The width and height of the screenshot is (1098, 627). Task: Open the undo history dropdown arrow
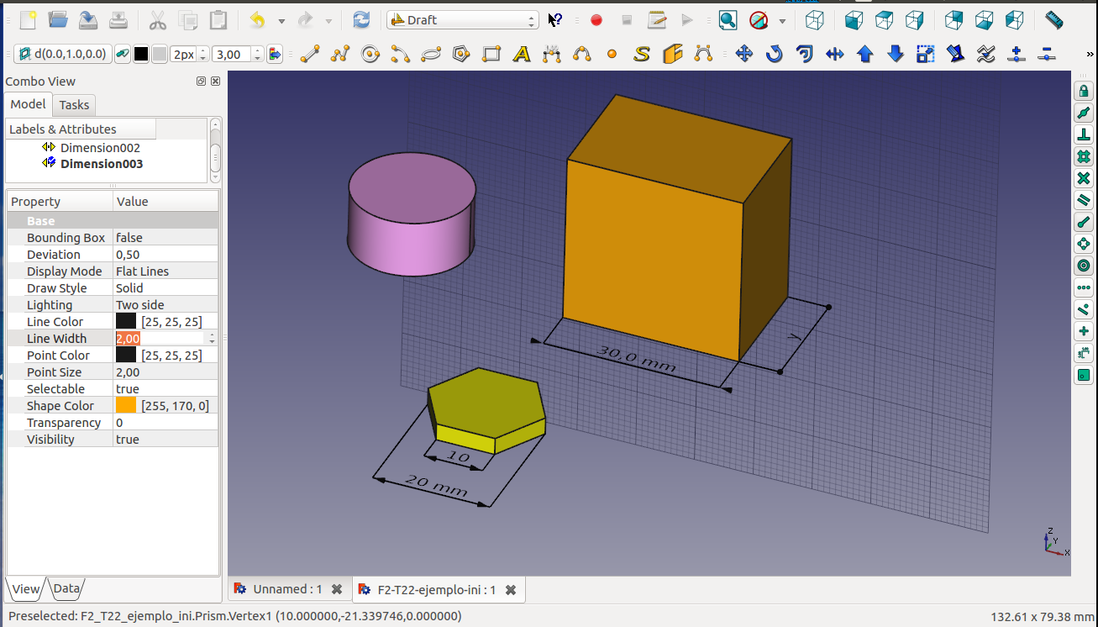coord(281,21)
